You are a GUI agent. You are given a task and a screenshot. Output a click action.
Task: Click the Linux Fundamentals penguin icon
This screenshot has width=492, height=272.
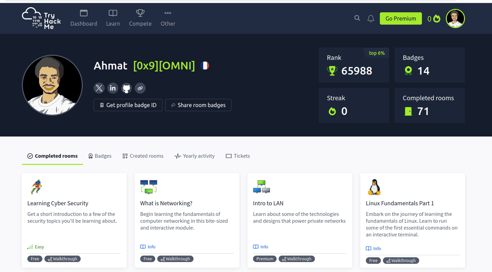tap(374, 187)
